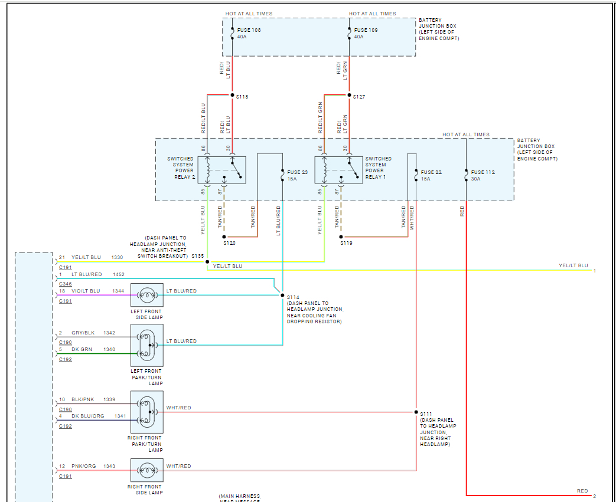Click the Right Front Park/Turn Lamp symbol
Viewport: 616px width, 502px height.
[147, 412]
